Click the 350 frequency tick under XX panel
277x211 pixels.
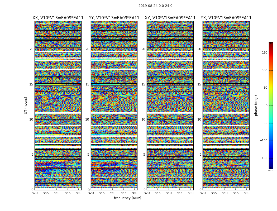coord(56,193)
